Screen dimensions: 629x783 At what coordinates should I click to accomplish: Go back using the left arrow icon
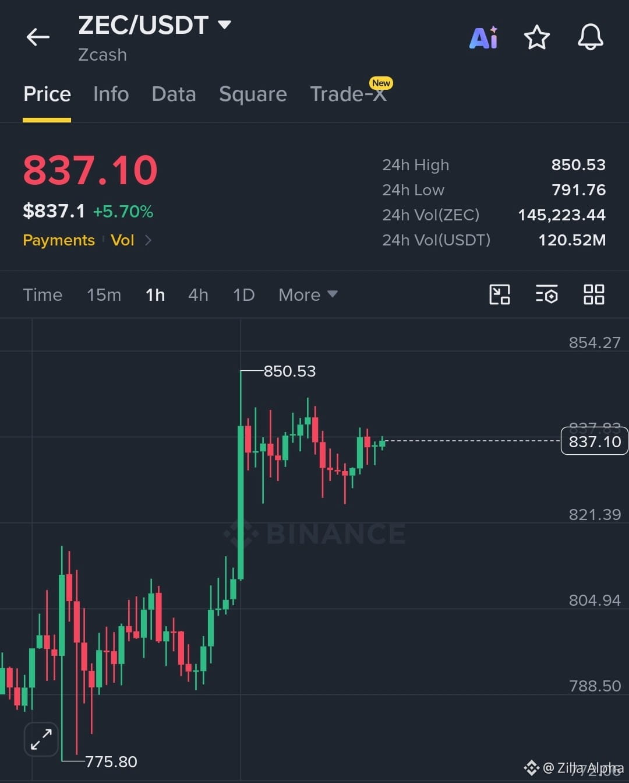(x=38, y=37)
